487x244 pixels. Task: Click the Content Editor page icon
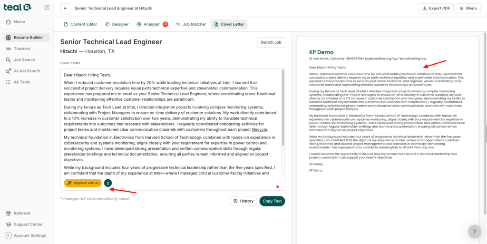coord(66,24)
